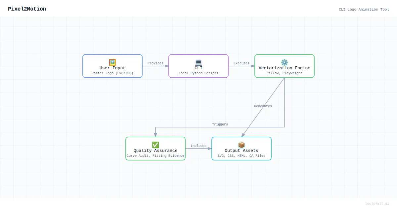The height and width of the screenshot is (208, 397).
Task: Click the 'Raster Logo (PNG/JPG)' subtitle
Action: [x=112, y=73]
